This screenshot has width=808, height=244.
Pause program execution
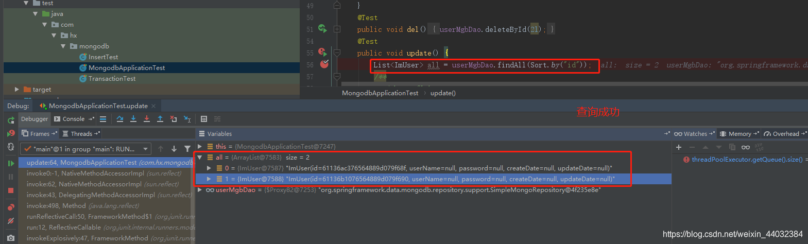pyautogui.click(x=11, y=177)
